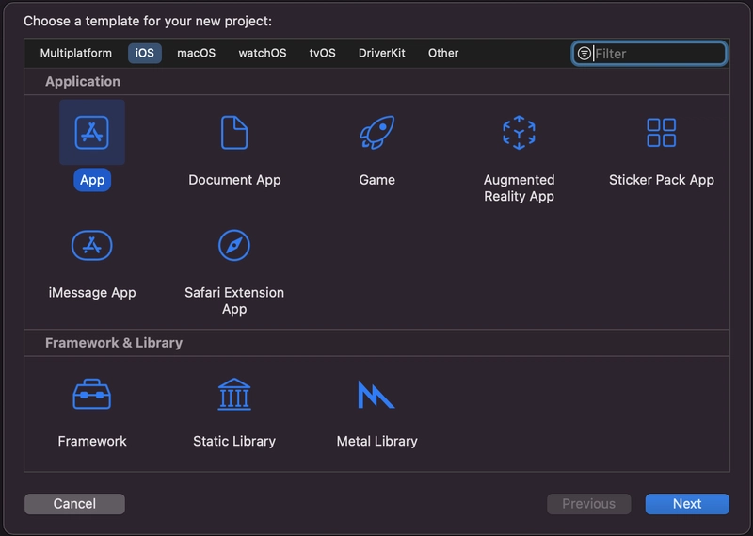The image size is (753, 536).
Task: Go to the DriverKit tab
Action: click(381, 54)
